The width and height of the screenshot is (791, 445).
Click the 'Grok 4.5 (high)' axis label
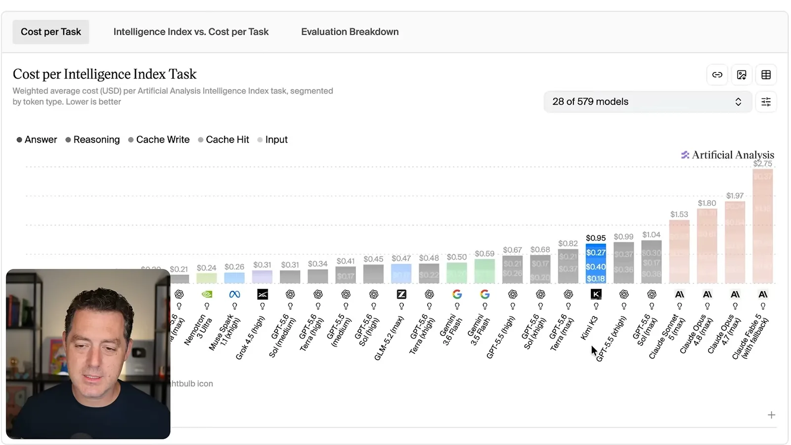pyautogui.click(x=250, y=338)
